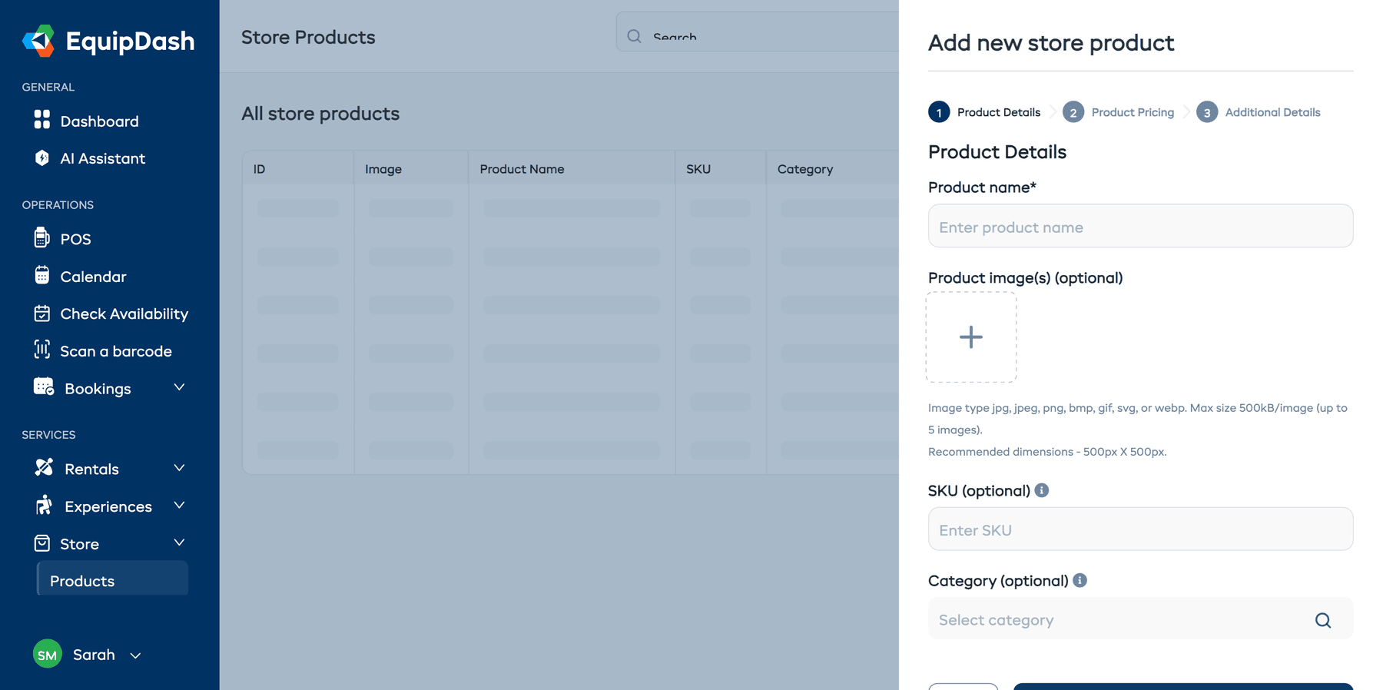Click the SM user avatar

pyautogui.click(x=48, y=654)
